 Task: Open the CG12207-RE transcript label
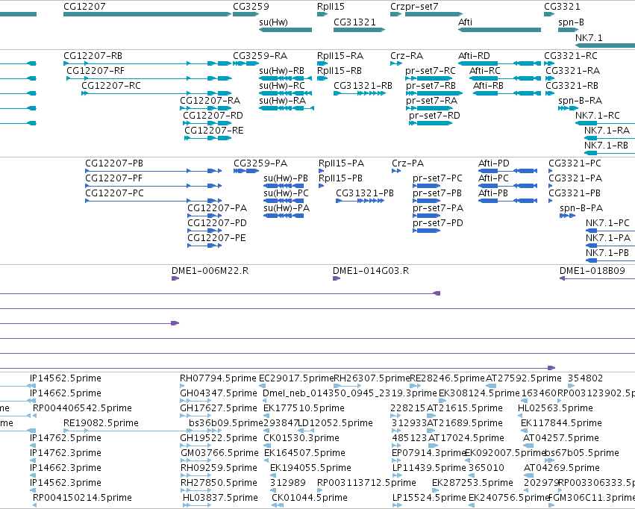[214, 130]
